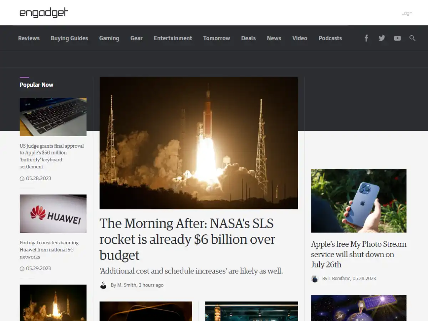Click 'Additional cost and schedule increases' subtitle
Screen dimensions: 428x321
pyautogui.click(x=191, y=271)
